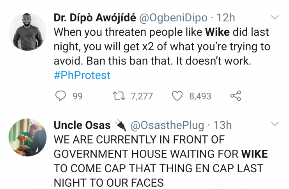Click the 99 replies count
Screen dimensions: 289x189
point(78,96)
